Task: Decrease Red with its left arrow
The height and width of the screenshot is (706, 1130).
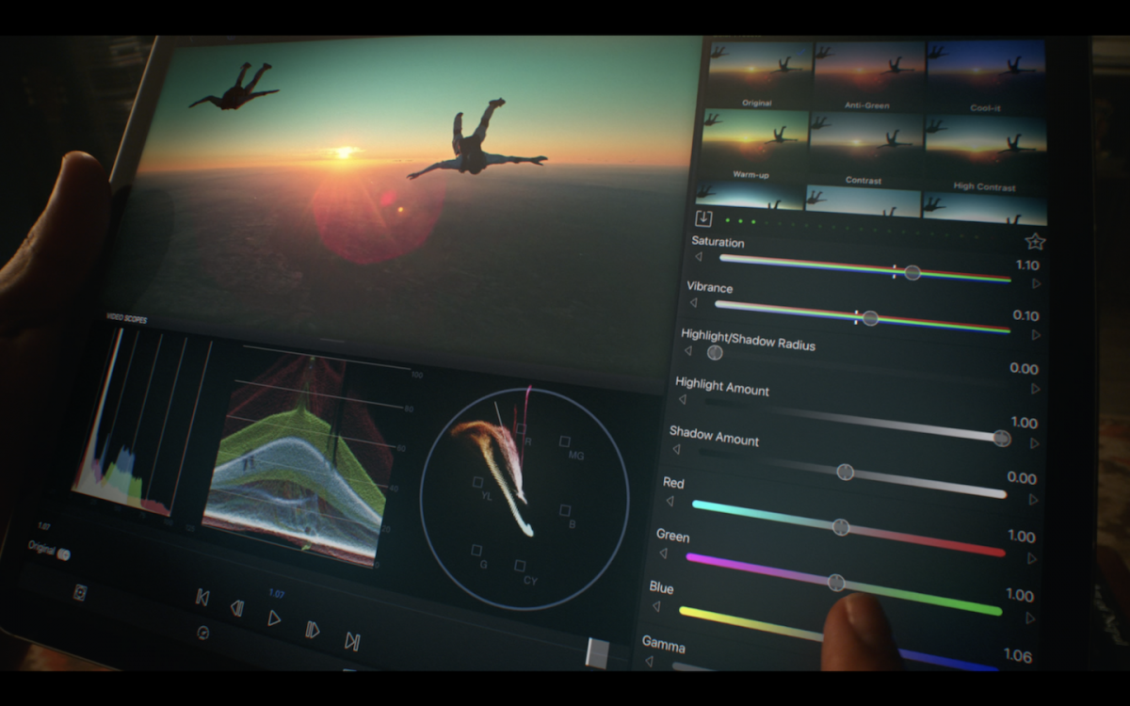Action: coord(670,501)
